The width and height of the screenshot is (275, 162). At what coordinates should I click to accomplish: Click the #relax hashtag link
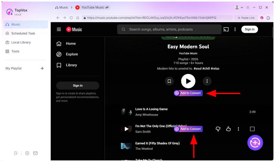(x=215, y=68)
